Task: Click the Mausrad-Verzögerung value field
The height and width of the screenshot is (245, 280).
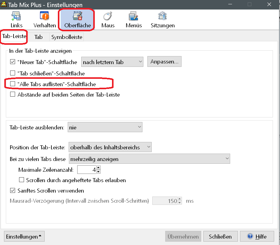Action: (165, 201)
